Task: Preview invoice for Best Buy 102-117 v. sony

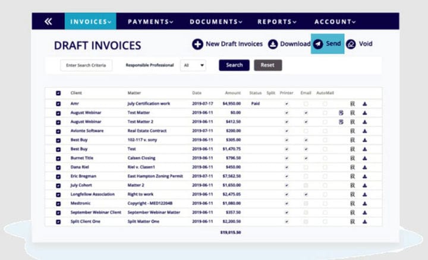Action: click(353, 140)
